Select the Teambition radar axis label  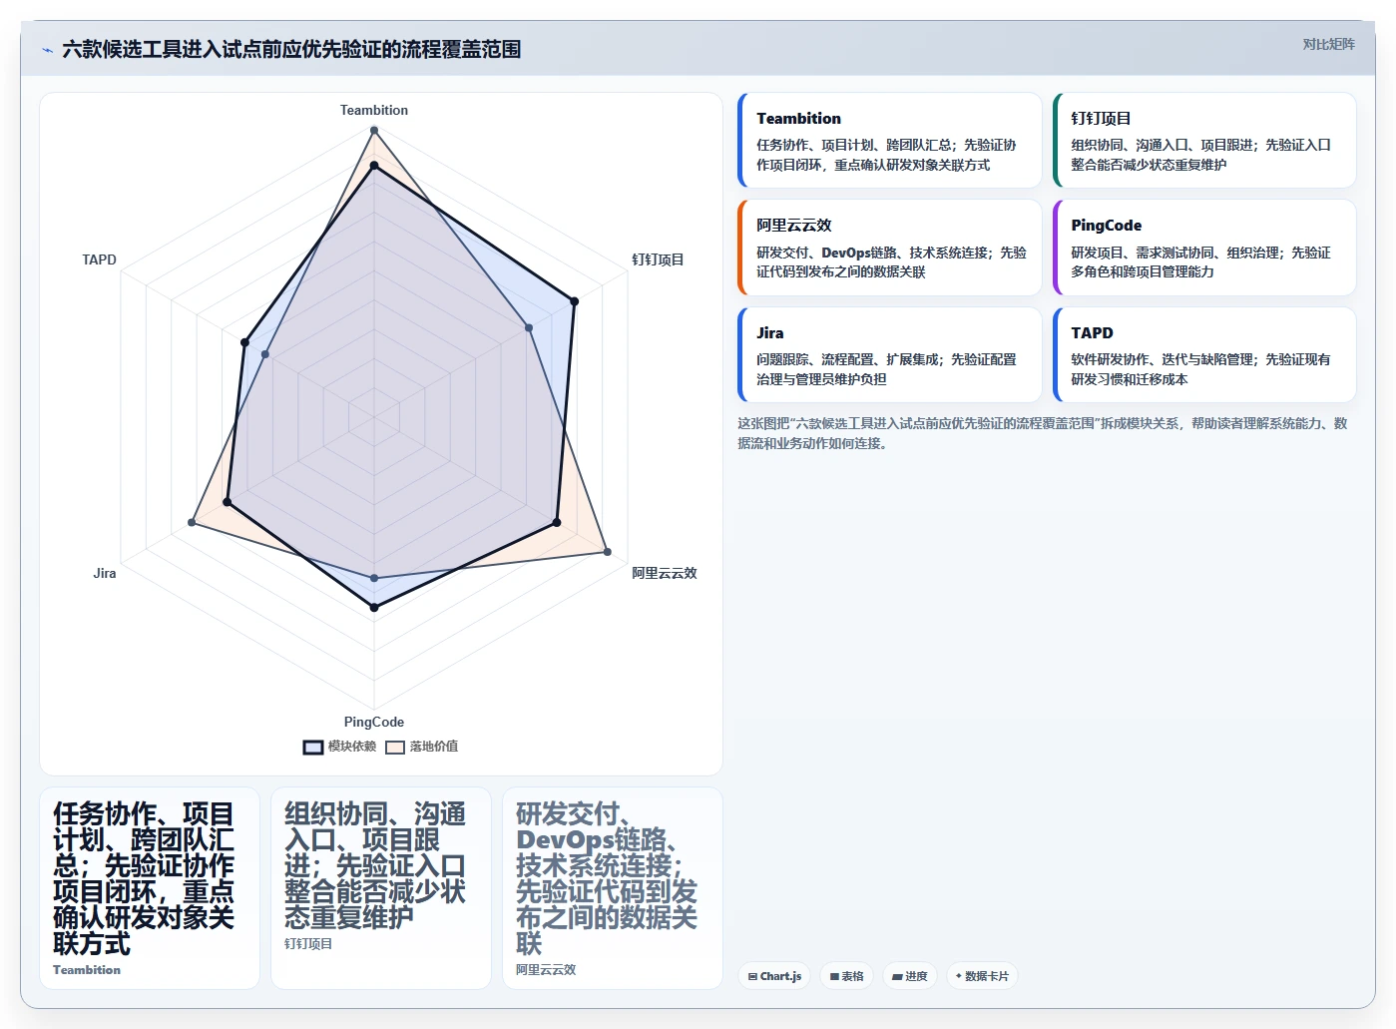tap(374, 110)
